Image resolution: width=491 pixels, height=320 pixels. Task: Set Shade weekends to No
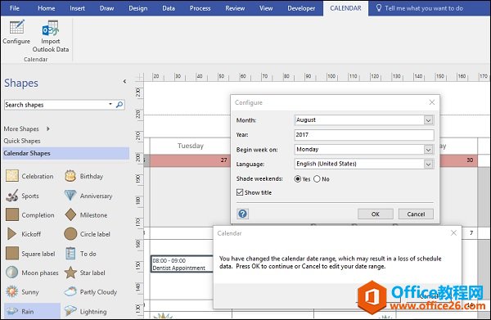317,178
